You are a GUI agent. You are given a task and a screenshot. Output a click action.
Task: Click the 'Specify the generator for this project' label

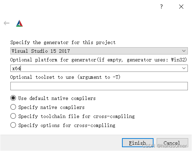pos(63,42)
